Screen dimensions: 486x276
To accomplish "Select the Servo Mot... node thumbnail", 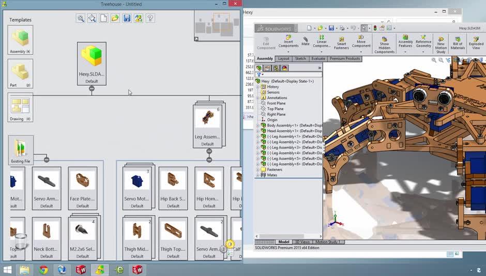I will click(x=137, y=180).
